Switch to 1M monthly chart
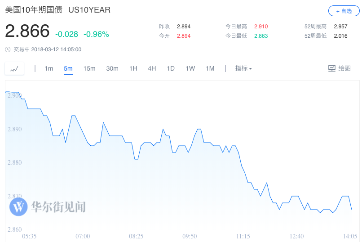Image resolution: width=362 pixels, height=242 pixels. click(210, 68)
